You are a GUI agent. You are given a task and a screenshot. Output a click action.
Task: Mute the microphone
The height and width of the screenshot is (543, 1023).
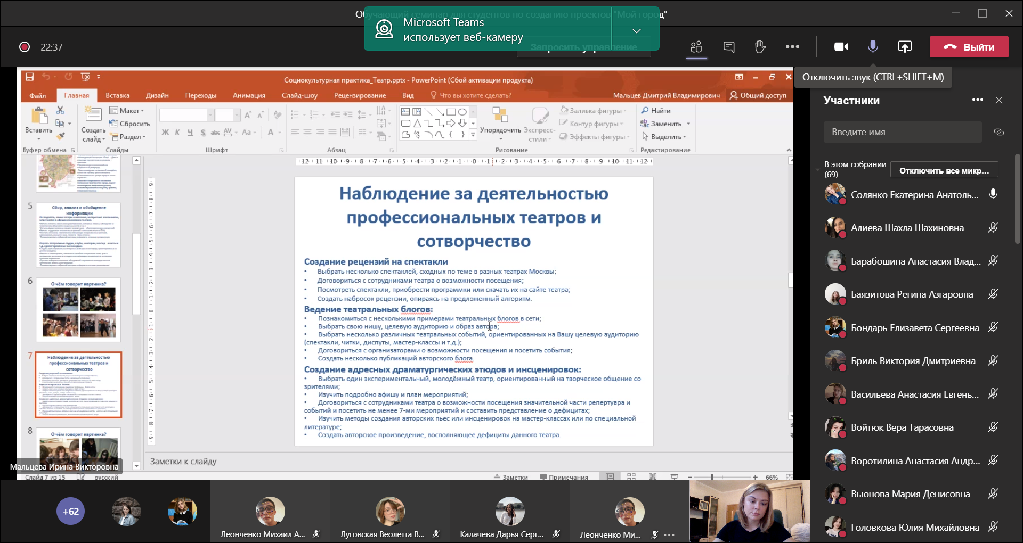[x=873, y=47]
